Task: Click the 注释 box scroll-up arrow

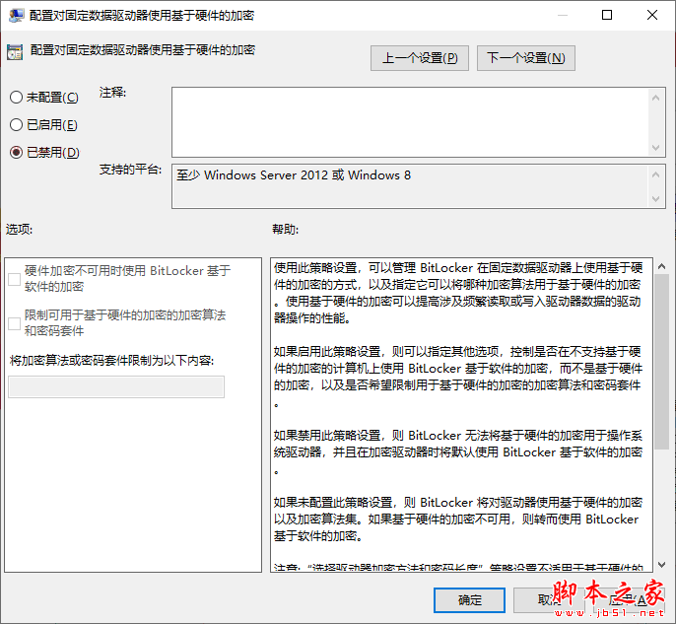Action: [655, 98]
